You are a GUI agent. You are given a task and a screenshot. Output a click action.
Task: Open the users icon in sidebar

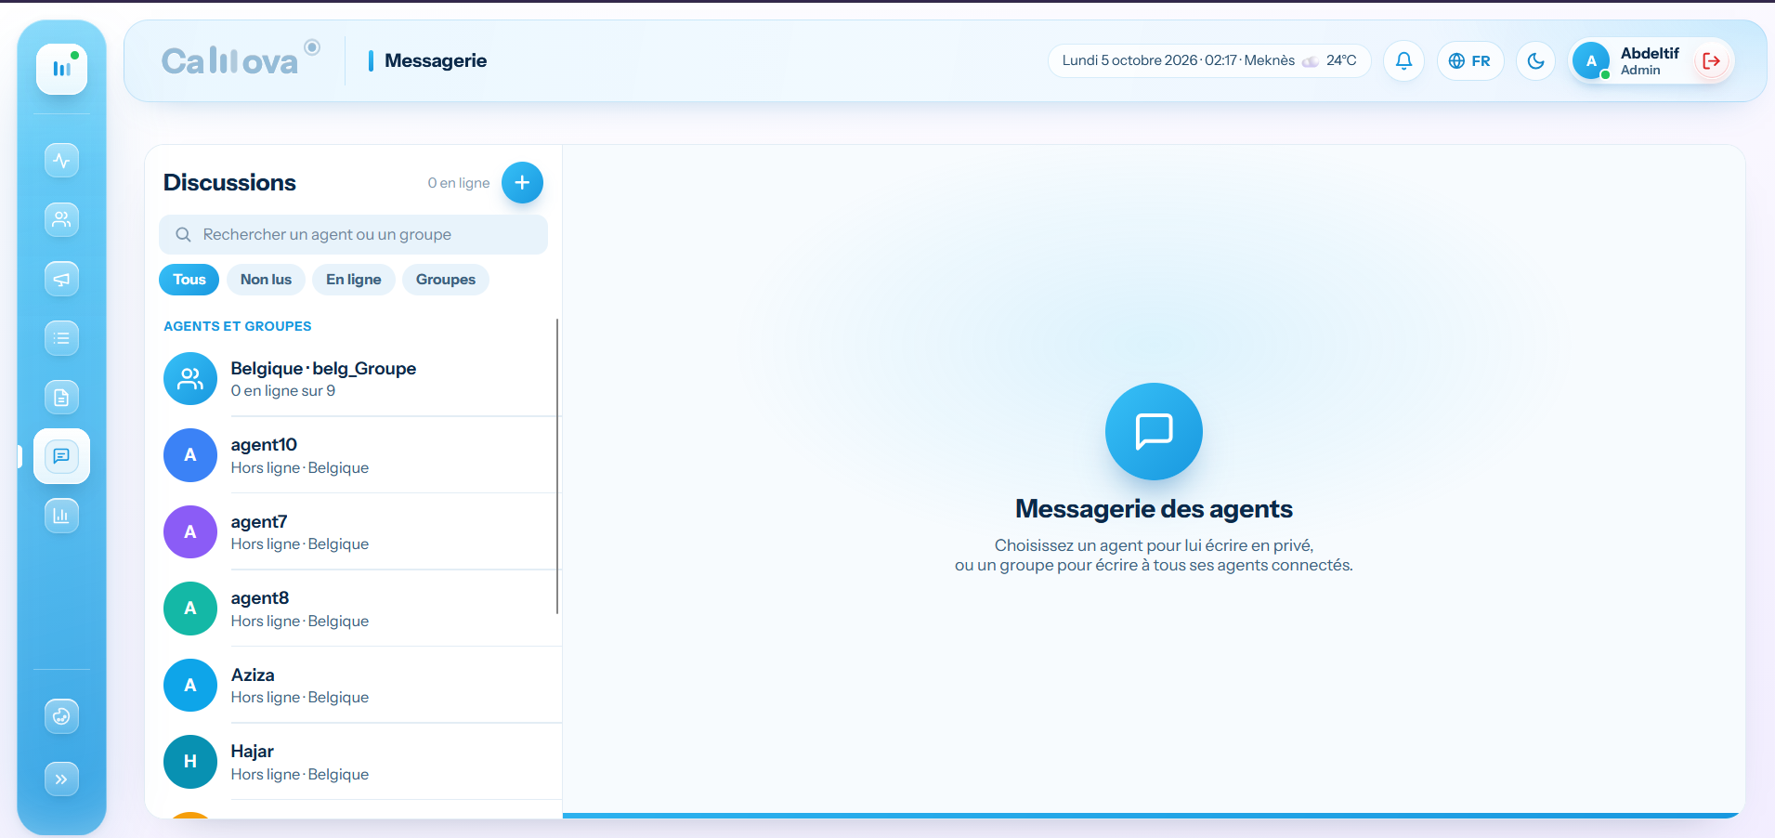(61, 219)
